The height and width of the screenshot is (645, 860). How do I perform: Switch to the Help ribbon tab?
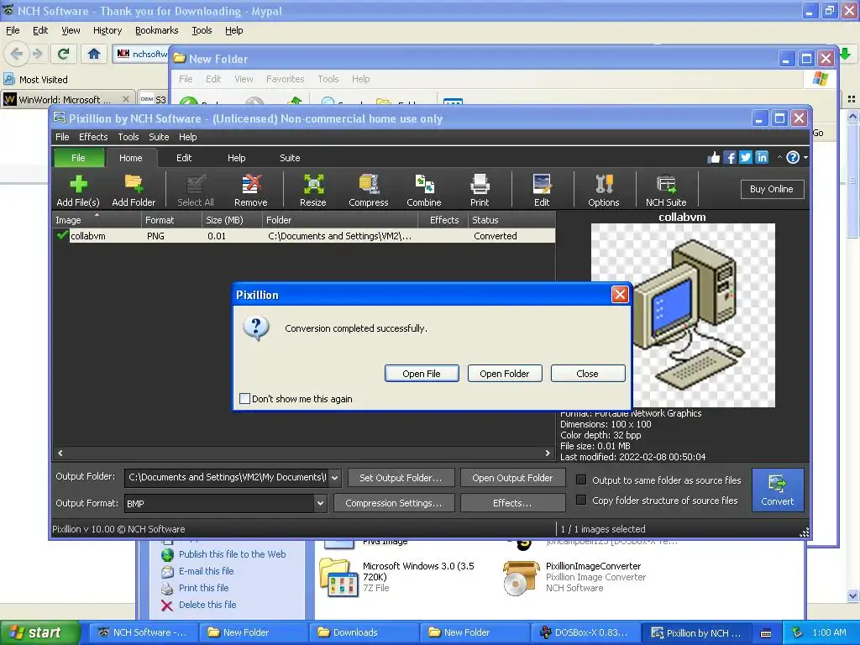pyautogui.click(x=236, y=158)
